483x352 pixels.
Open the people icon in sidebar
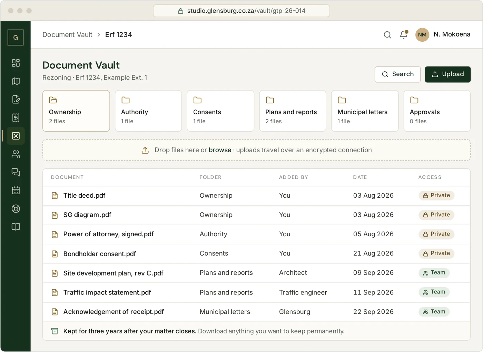click(16, 154)
